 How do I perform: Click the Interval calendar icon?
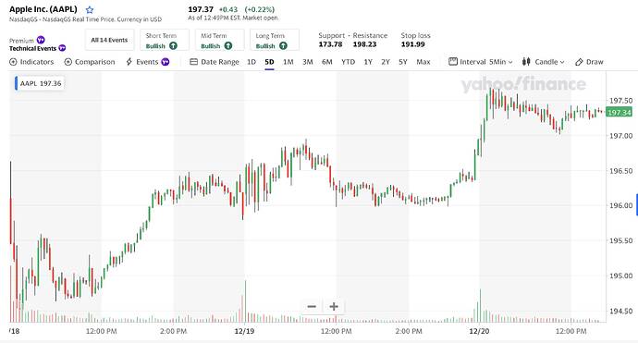tap(453, 61)
